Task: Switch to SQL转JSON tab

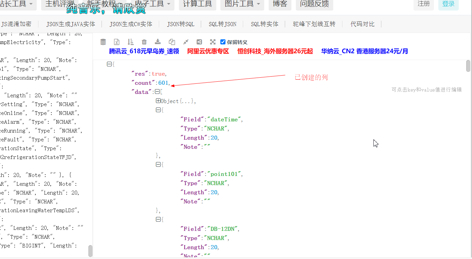Action: 223,24
